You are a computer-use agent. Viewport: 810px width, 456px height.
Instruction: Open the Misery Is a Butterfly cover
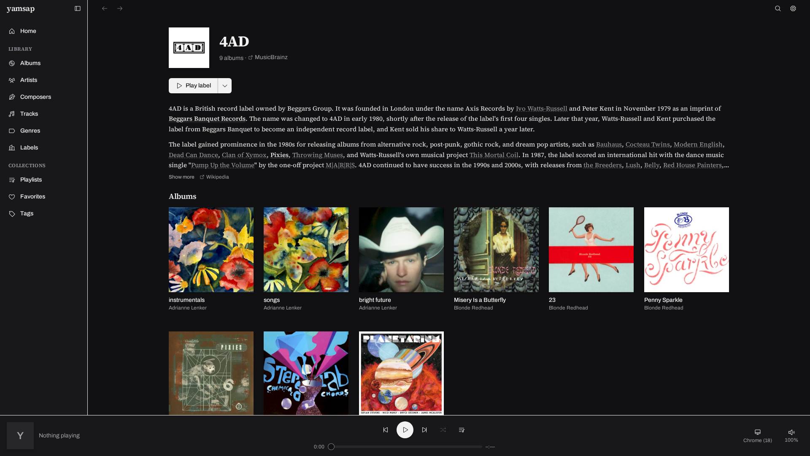click(x=496, y=250)
